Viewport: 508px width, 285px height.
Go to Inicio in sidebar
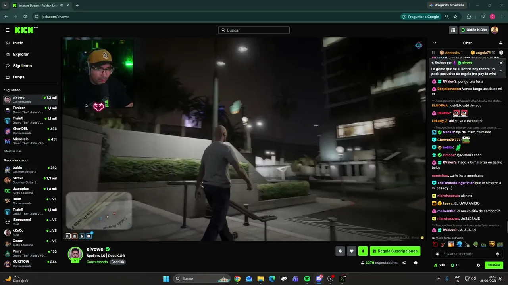pos(31,43)
